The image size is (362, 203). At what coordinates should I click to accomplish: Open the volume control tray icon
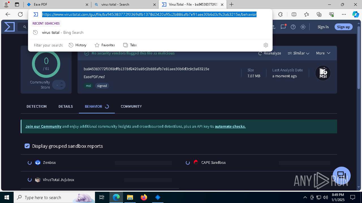point(325,197)
